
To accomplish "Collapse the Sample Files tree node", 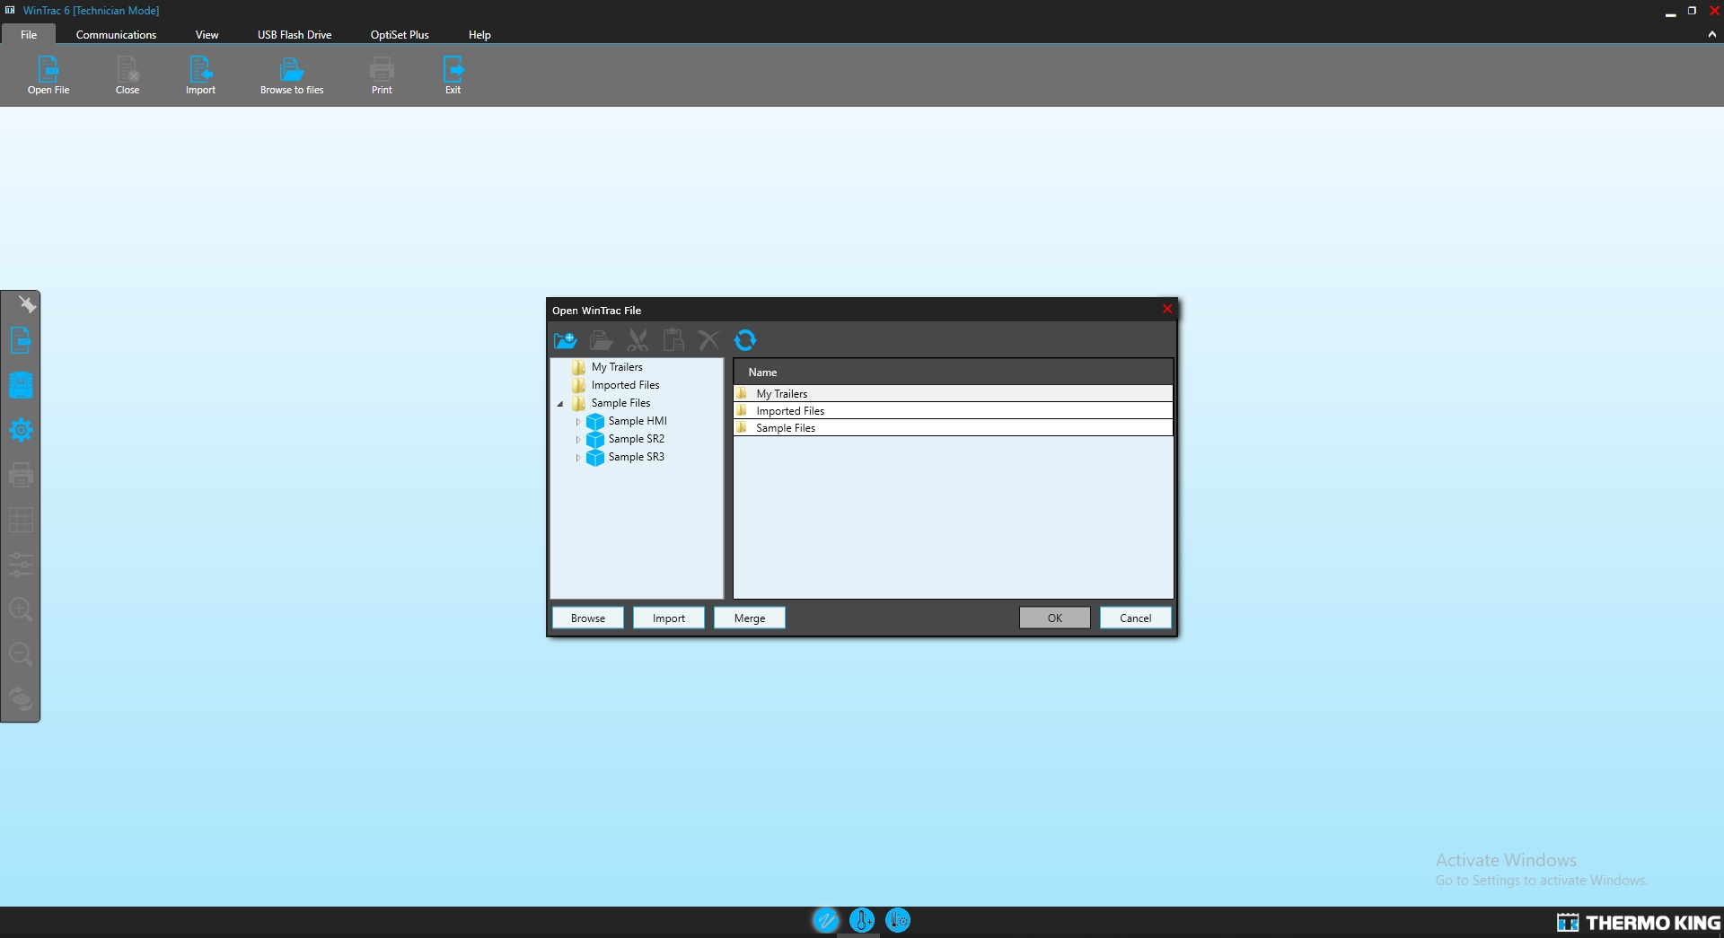I will click(560, 404).
